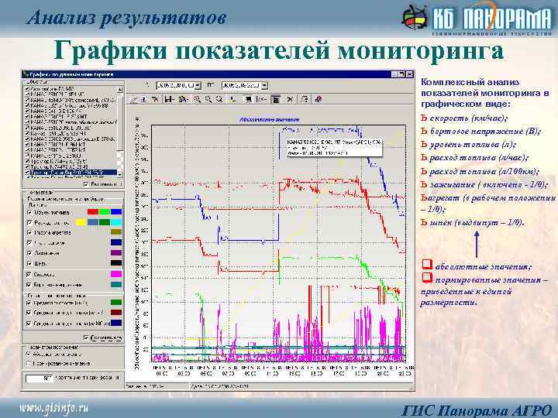This screenshot has height=418, width=558.
Task: Click the pencil edit icon in chart toolbar
Action: coord(133,100)
